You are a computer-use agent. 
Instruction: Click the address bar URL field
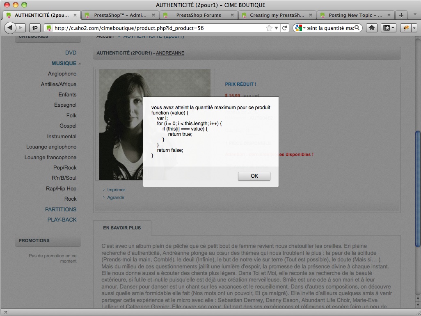point(158,28)
